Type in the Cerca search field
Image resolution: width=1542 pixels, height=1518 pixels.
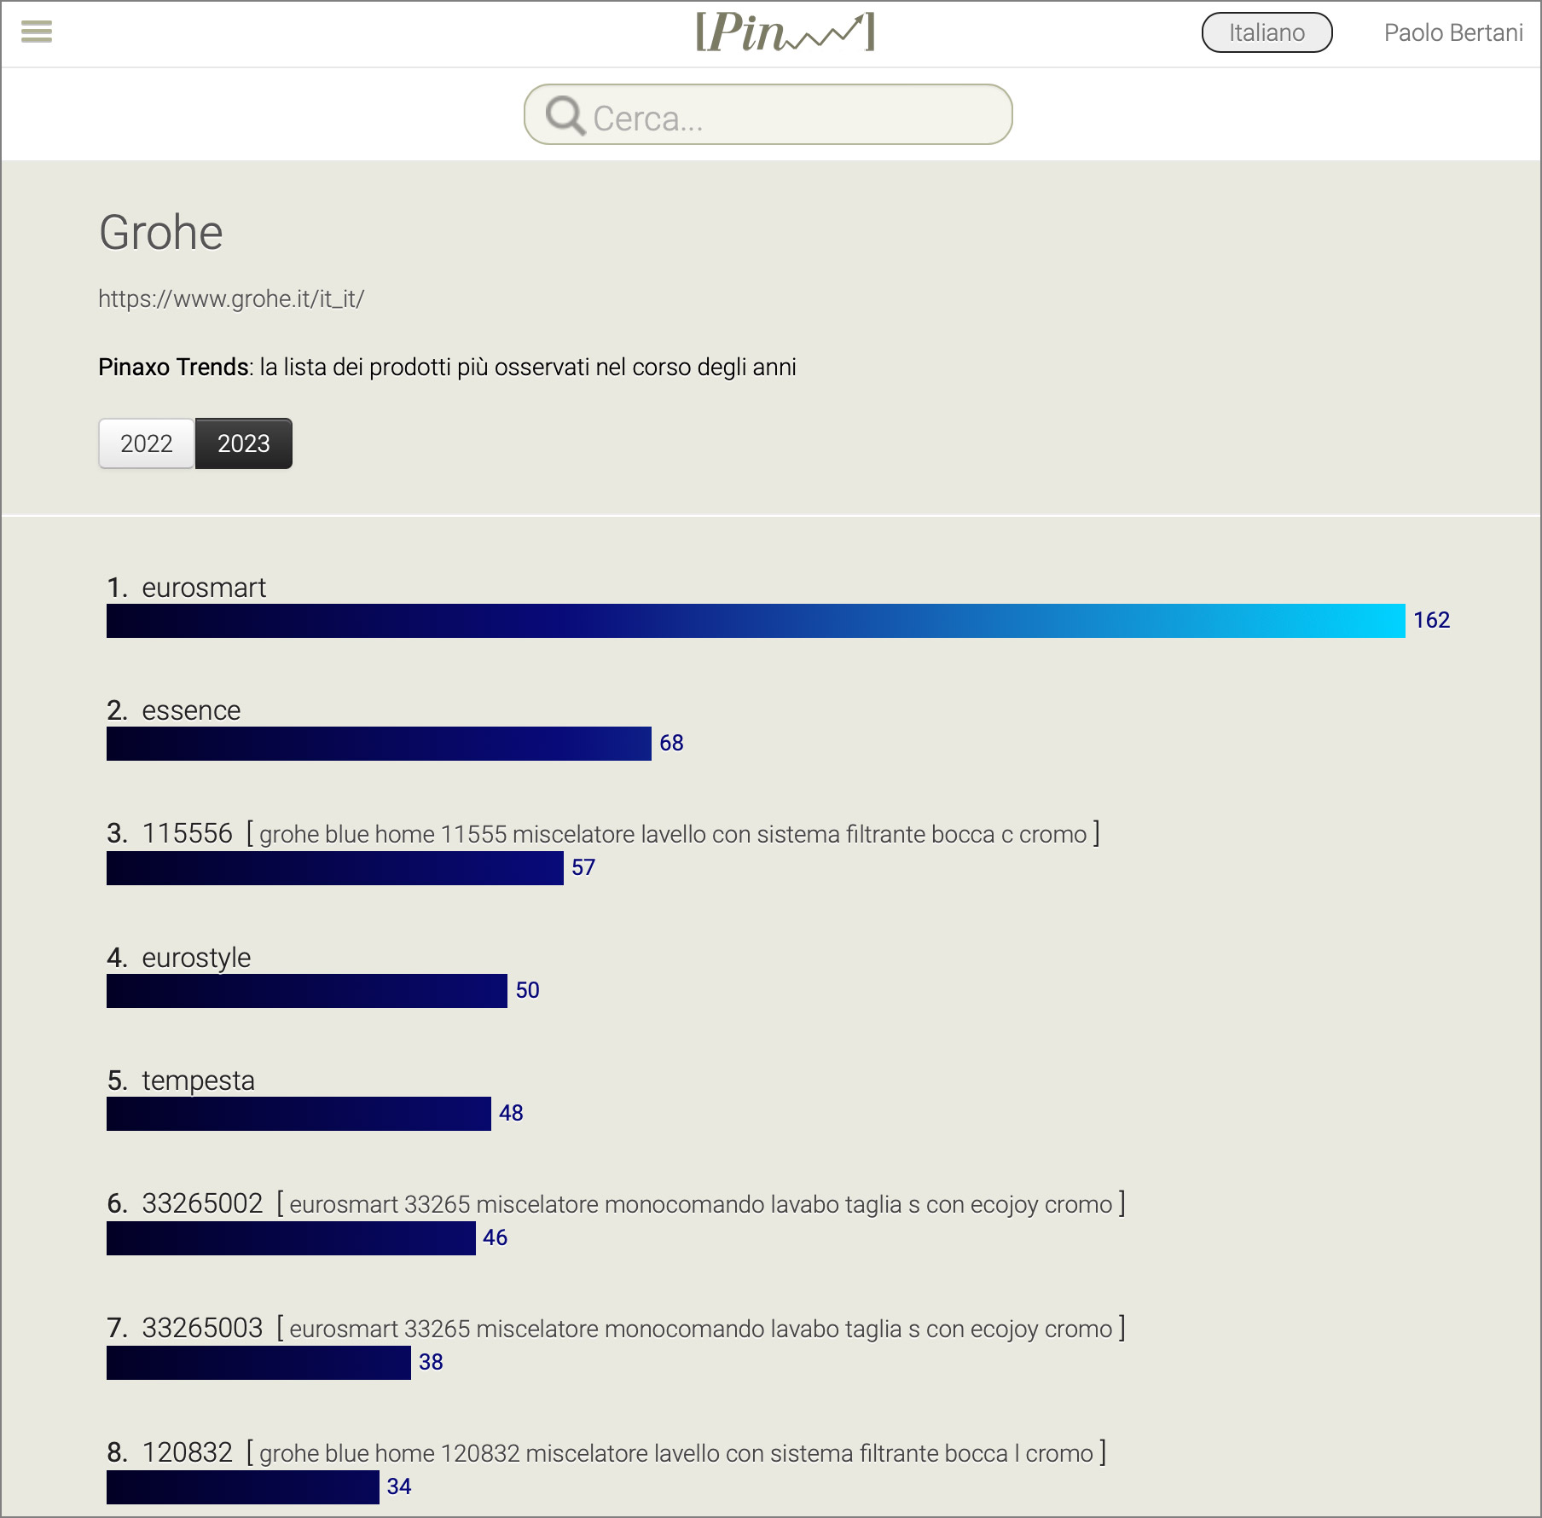click(793, 118)
